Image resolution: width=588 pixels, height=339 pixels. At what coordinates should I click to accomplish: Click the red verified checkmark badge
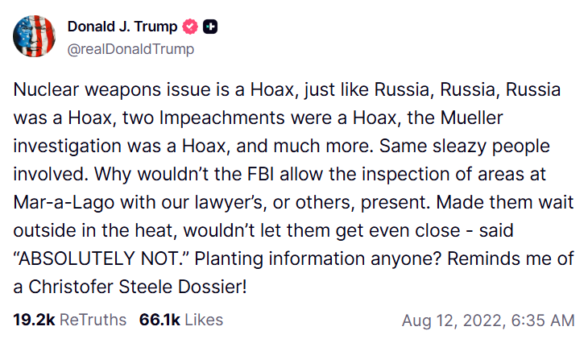[191, 27]
